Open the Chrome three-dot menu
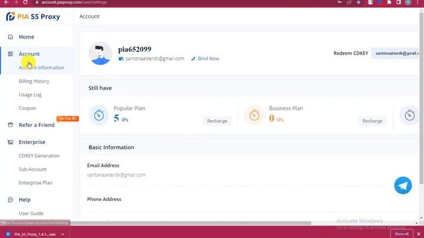The image size is (424, 238). click(x=417, y=3)
